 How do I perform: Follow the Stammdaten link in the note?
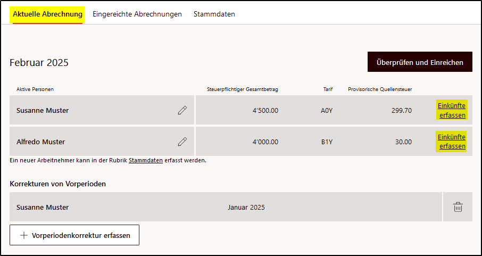coord(146,160)
